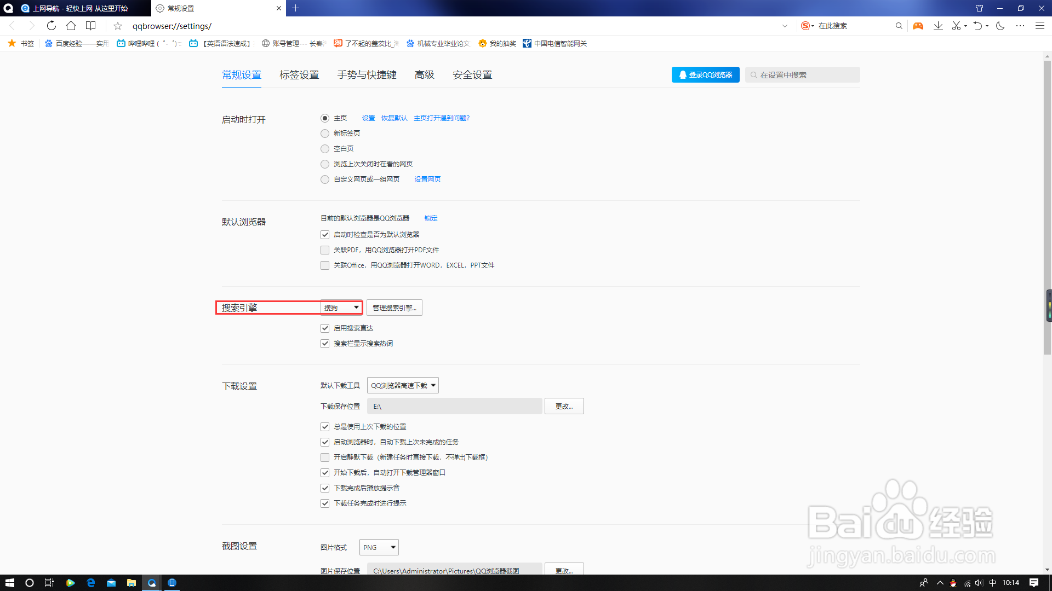Screen dimensions: 1052x591
Task: Select the 新标签页 startup option
Action: tap(324, 133)
